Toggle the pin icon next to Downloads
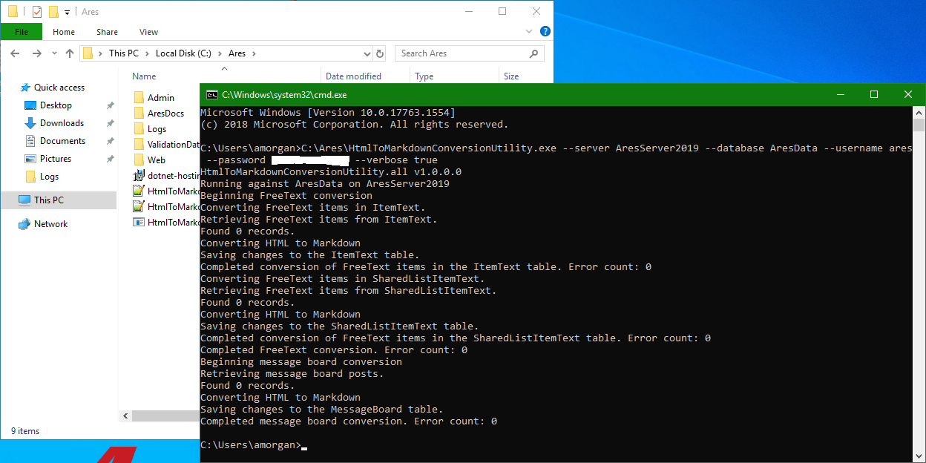 [x=110, y=123]
